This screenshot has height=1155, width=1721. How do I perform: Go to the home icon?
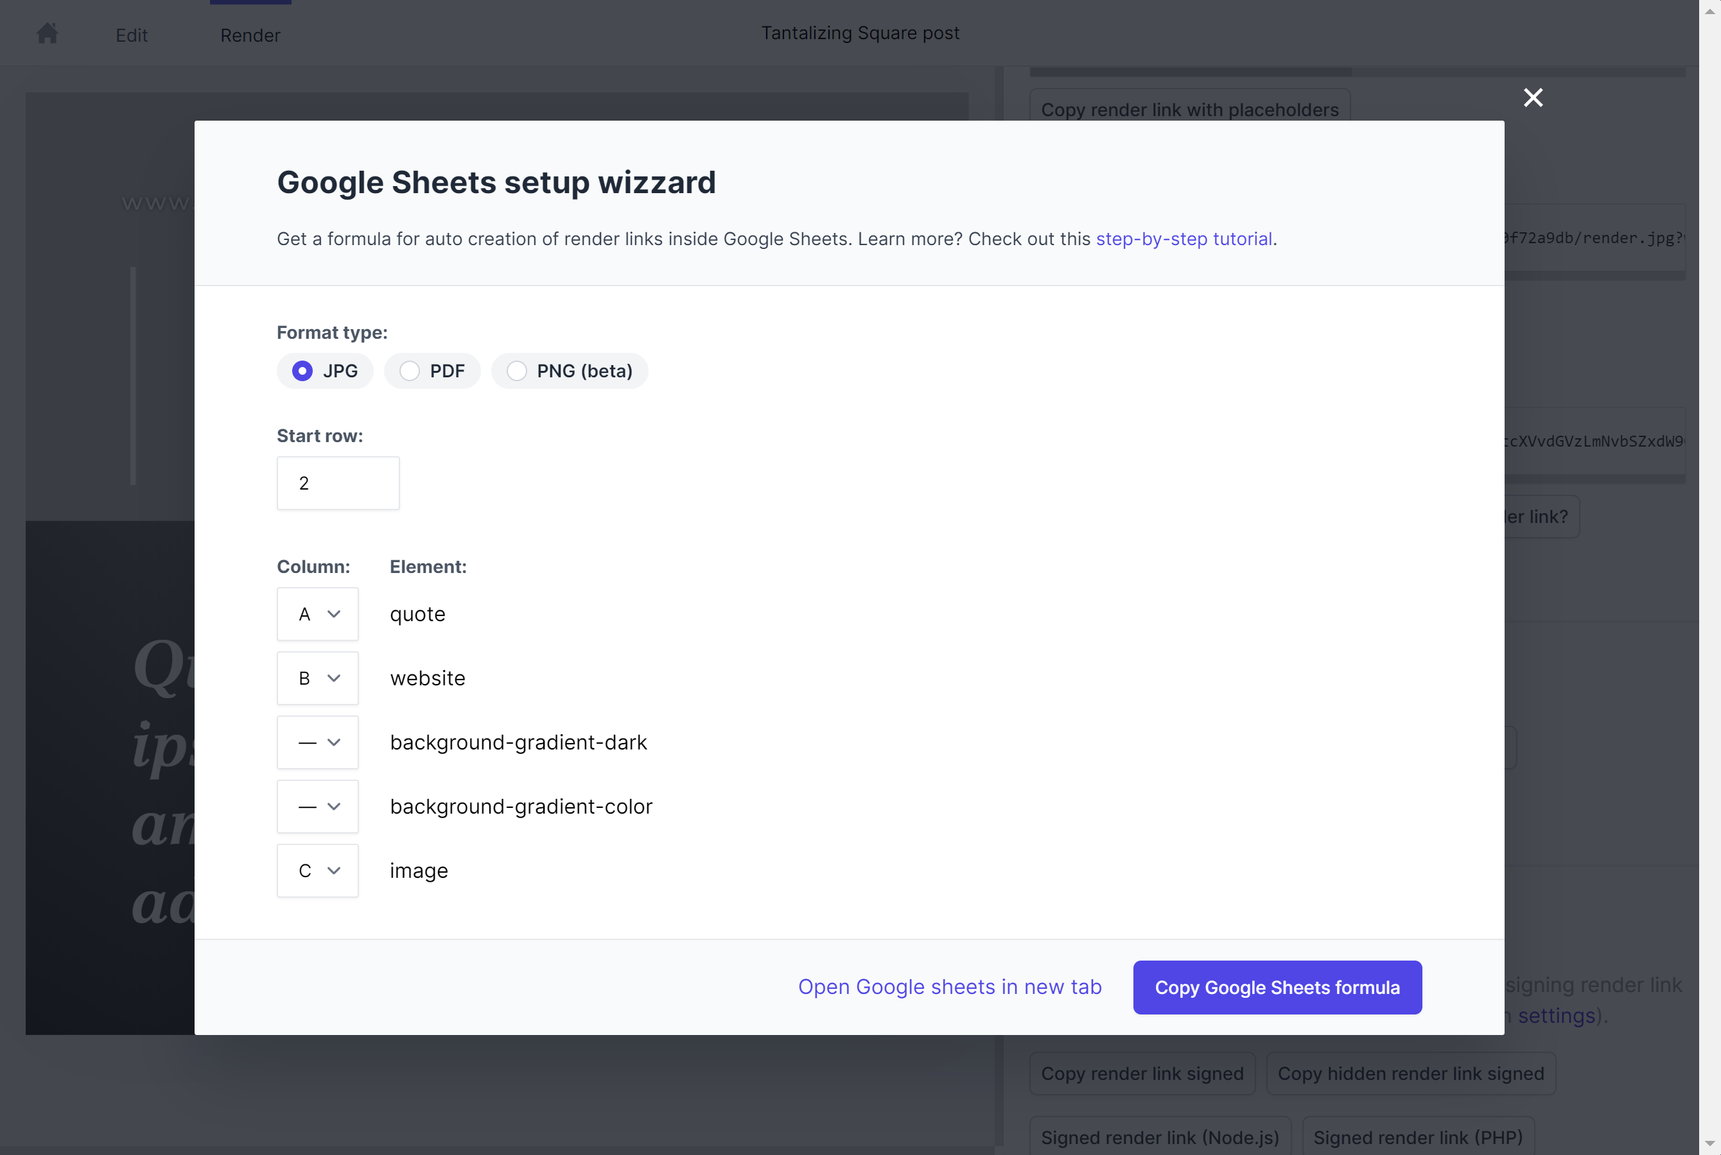(47, 33)
